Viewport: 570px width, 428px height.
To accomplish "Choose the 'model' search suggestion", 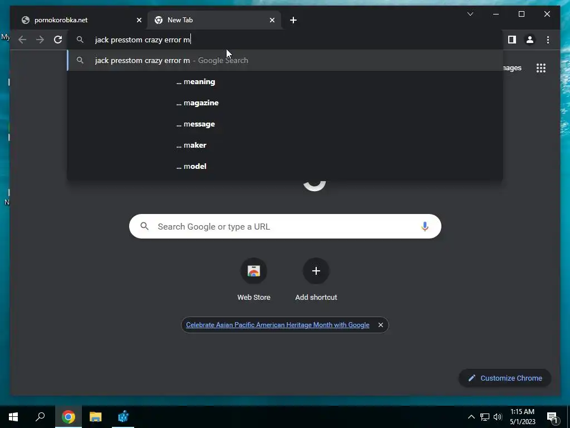I will 285,166.
